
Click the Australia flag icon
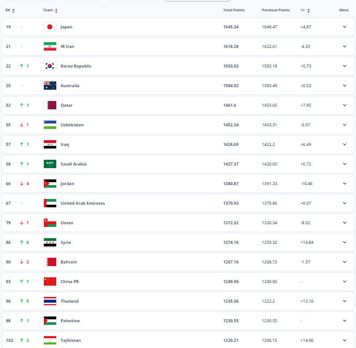(x=50, y=86)
